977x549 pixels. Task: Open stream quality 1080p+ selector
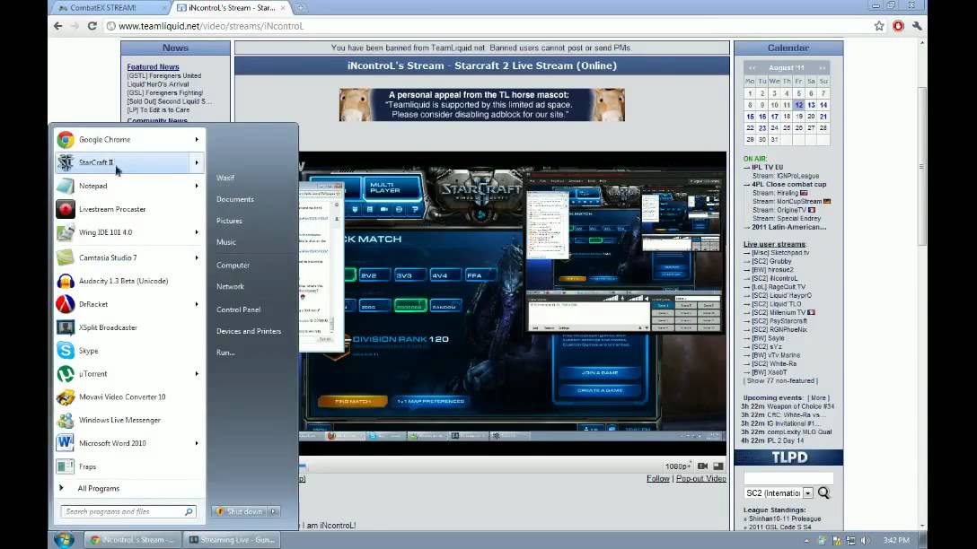click(677, 466)
